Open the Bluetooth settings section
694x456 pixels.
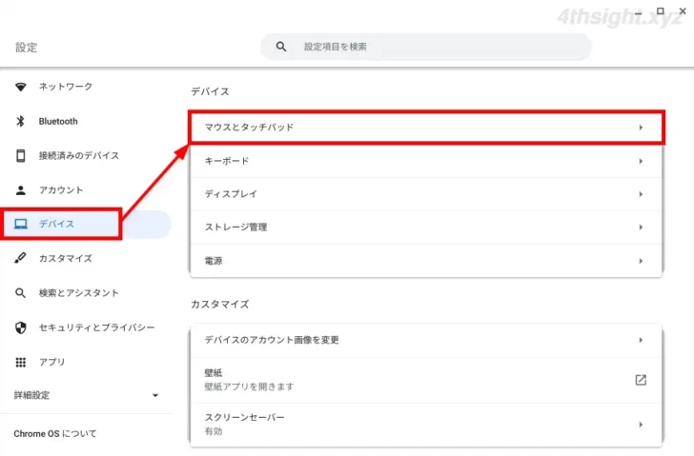click(58, 121)
